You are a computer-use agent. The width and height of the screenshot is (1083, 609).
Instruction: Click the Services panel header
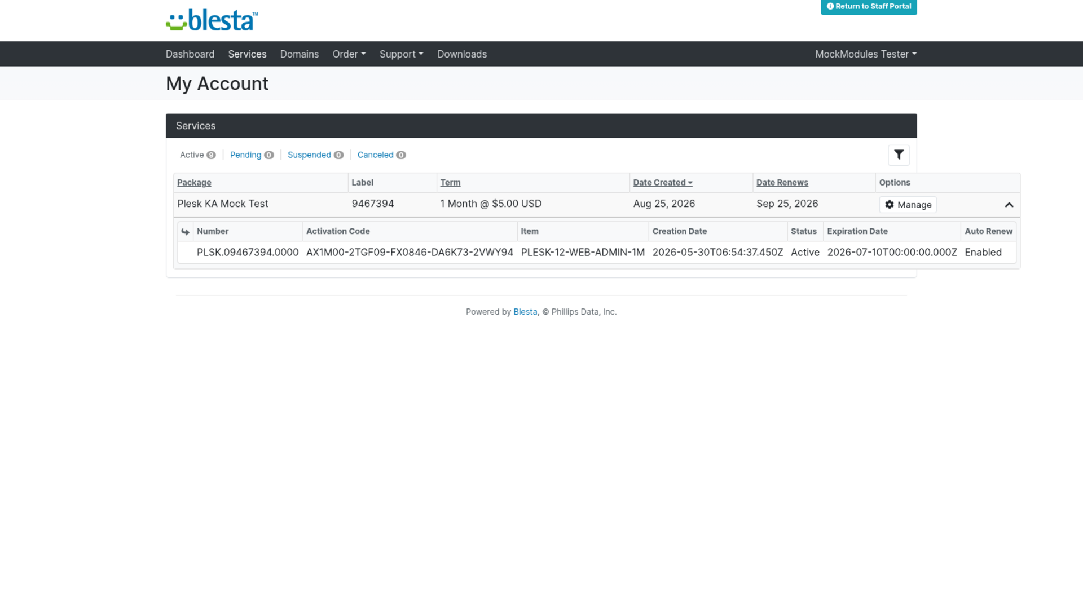pos(541,126)
